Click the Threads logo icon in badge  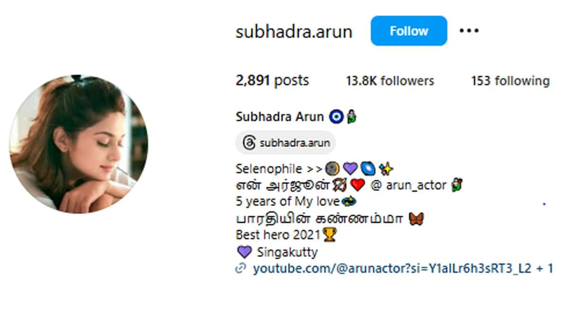click(249, 143)
